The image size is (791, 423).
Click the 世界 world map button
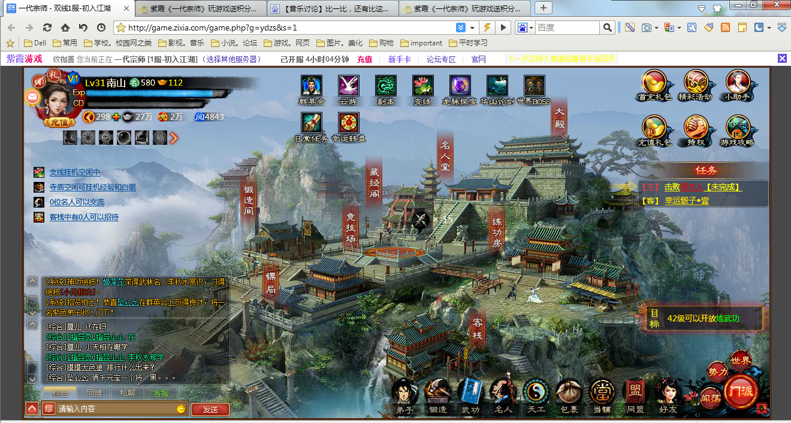tap(741, 361)
